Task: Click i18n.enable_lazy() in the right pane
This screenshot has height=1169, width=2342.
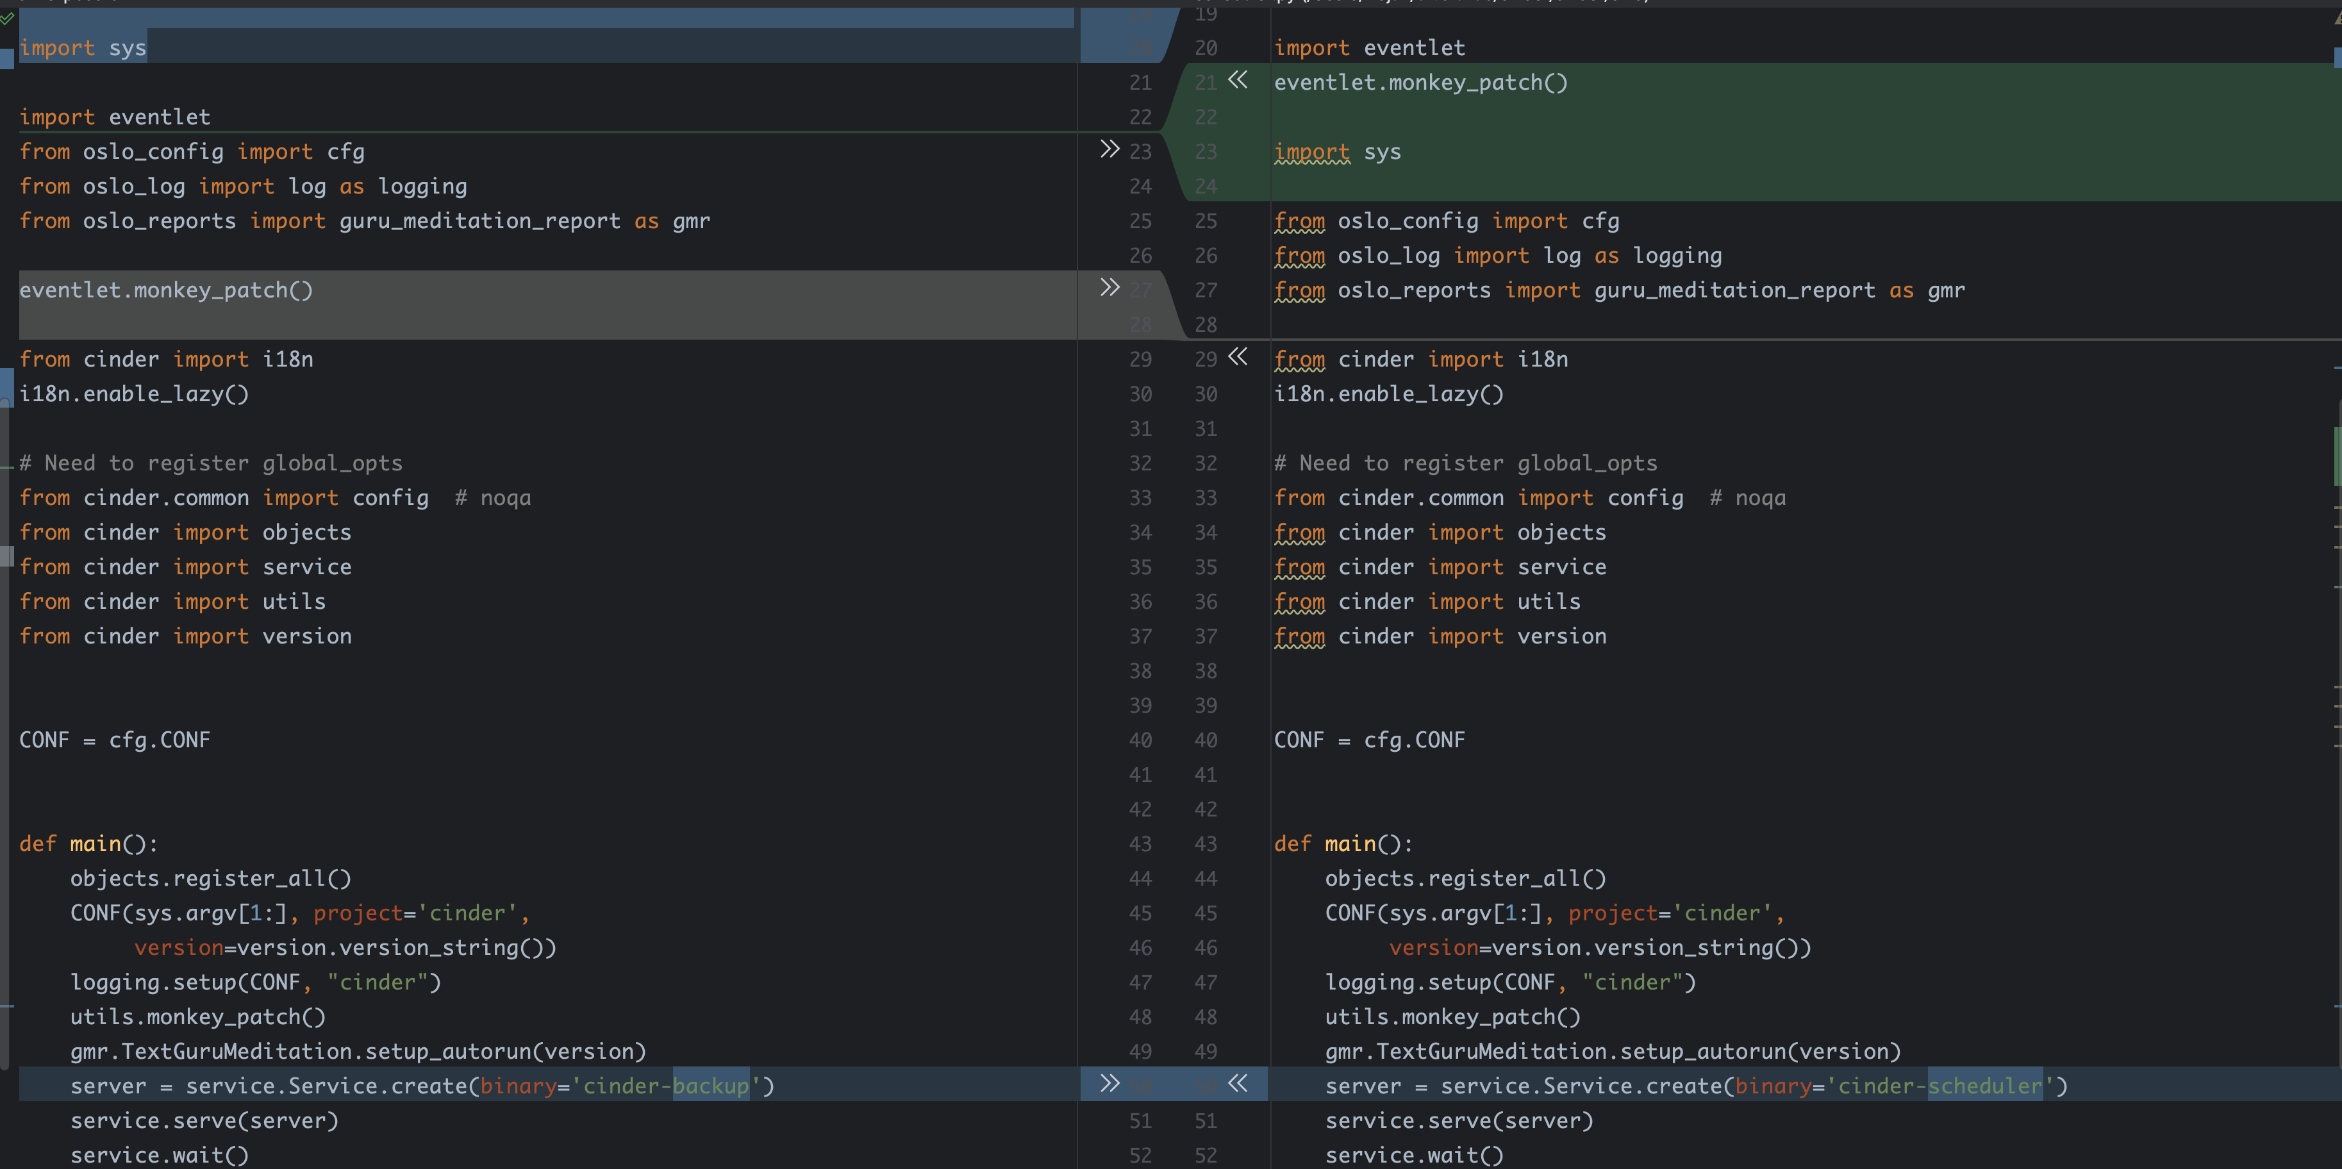Action: (1388, 395)
